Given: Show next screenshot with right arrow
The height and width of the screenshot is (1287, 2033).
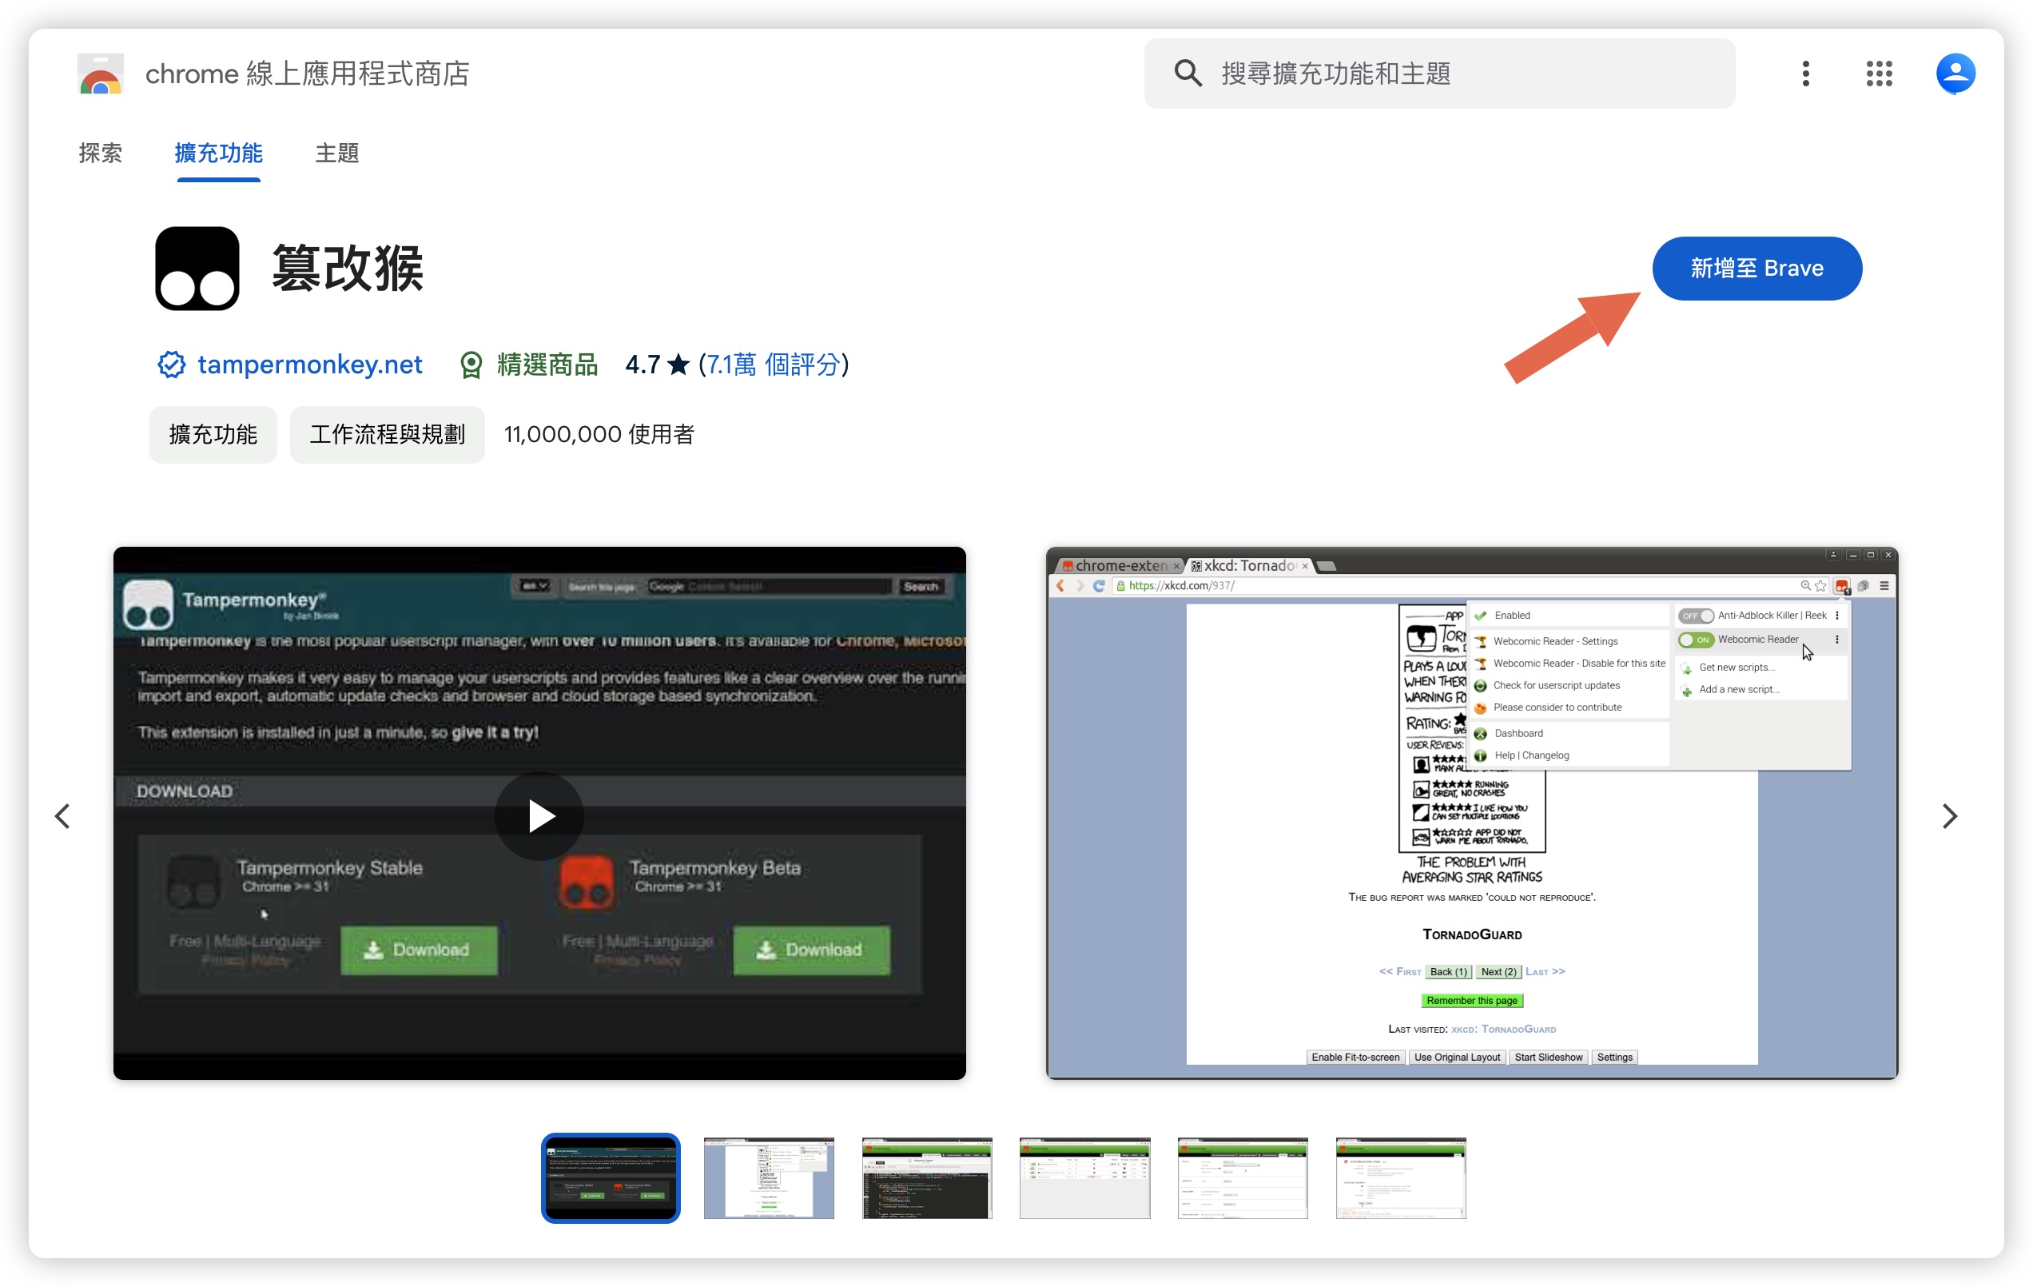Looking at the screenshot, I should pyautogui.click(x=1949, y=816).
